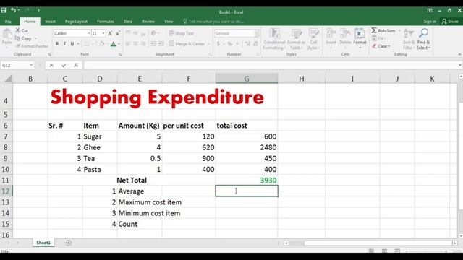The width and height of the screenshot is (463, 260).
Task: Click Sign in
Action: 430,22
